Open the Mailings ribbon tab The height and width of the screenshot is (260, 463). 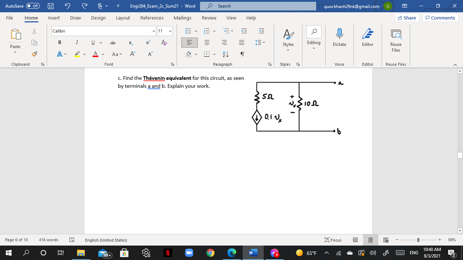tap(182, 18)
